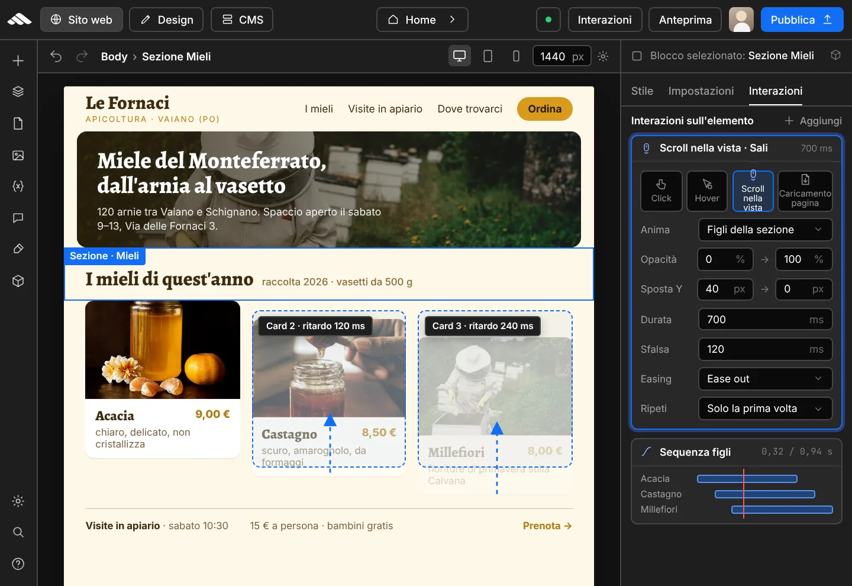Open the sidebar settings gear icon

pos(18,501)
